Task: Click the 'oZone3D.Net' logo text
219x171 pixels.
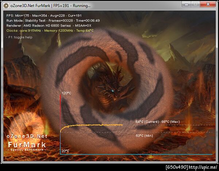Action: [x=27, y=136]
